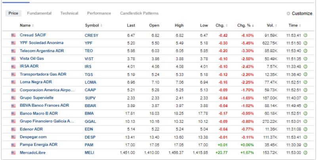Click the flag icon beside Vista Oil Gas
317x160 pixels.
(x=13, y=58)
